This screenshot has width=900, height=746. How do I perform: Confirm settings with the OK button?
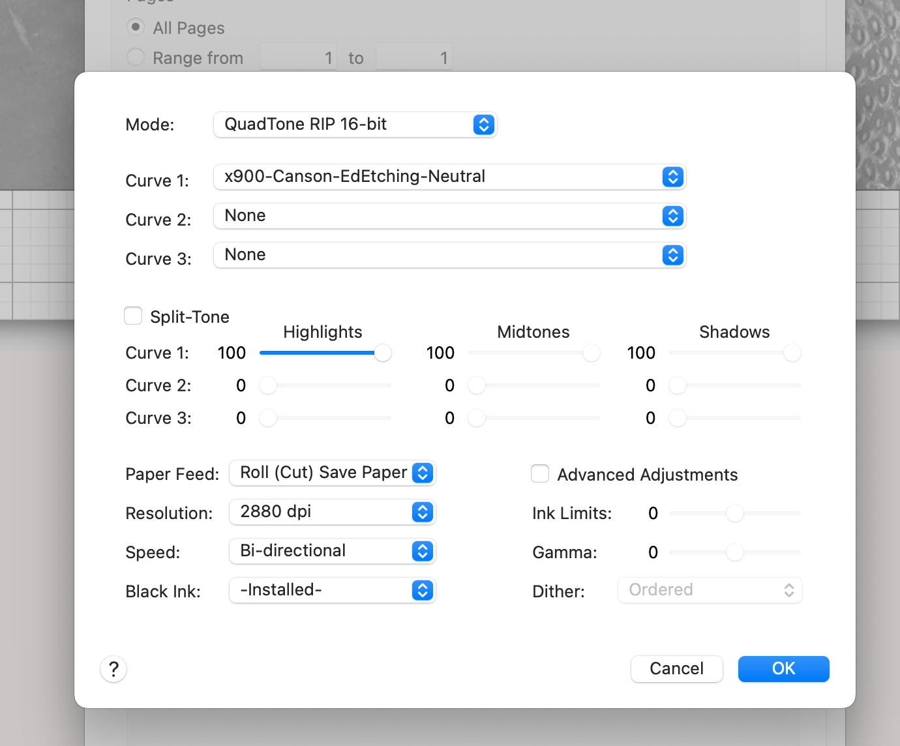coord(784,669)
